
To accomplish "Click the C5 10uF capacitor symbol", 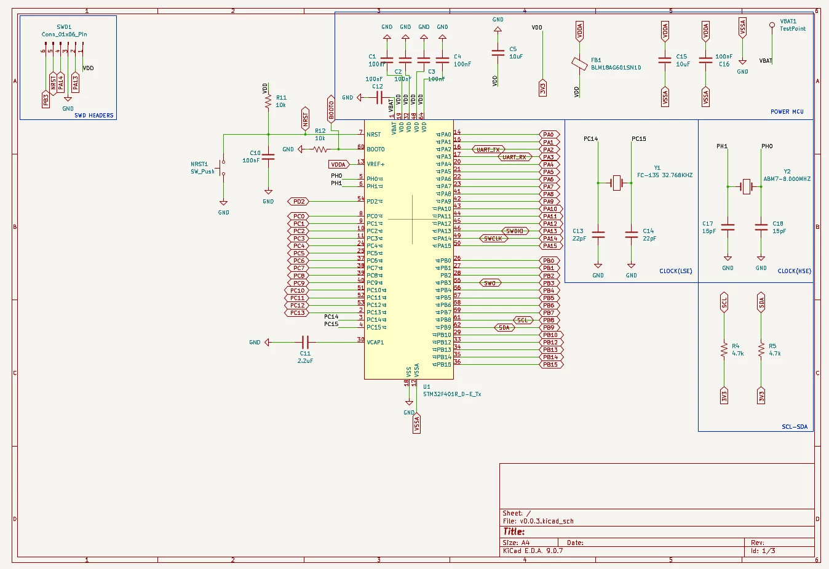I will click(x=498, y=53).
